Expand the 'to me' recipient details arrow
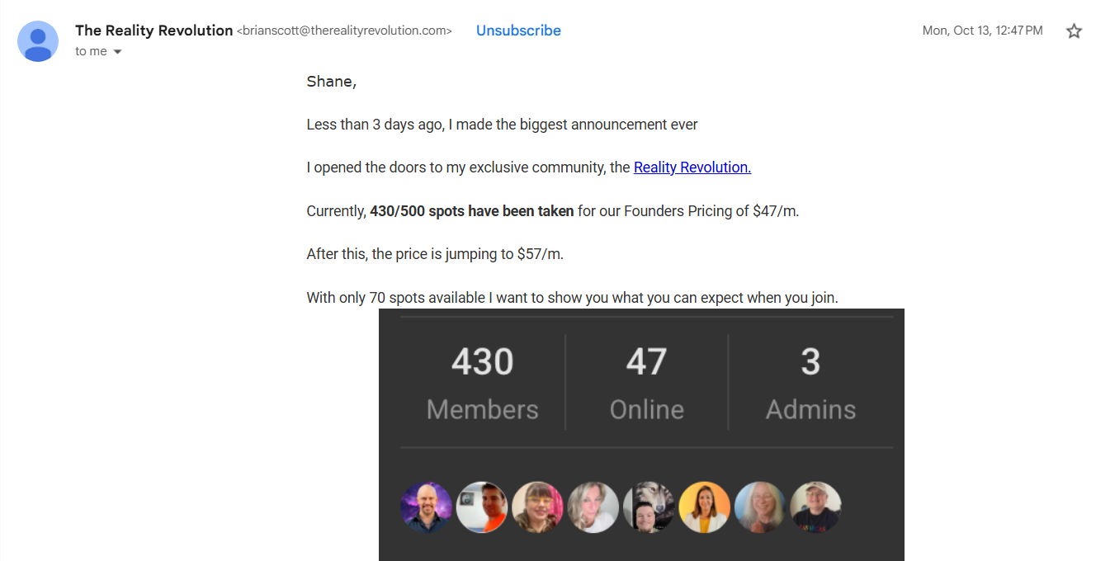This screenshot has height=561, width=1096. click(x=117, y=52)
